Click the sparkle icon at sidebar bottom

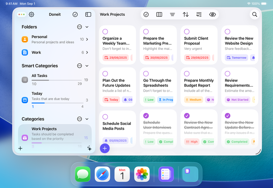[x=89, y=148]
